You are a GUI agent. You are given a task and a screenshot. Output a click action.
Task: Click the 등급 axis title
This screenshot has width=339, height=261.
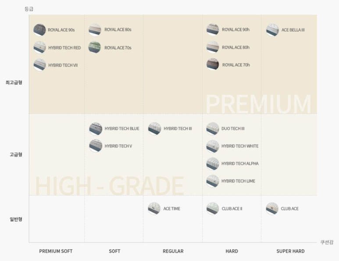click(x=29, y=9)
